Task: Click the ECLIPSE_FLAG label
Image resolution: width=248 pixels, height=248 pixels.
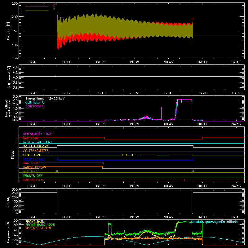Action: coord(34,159)
